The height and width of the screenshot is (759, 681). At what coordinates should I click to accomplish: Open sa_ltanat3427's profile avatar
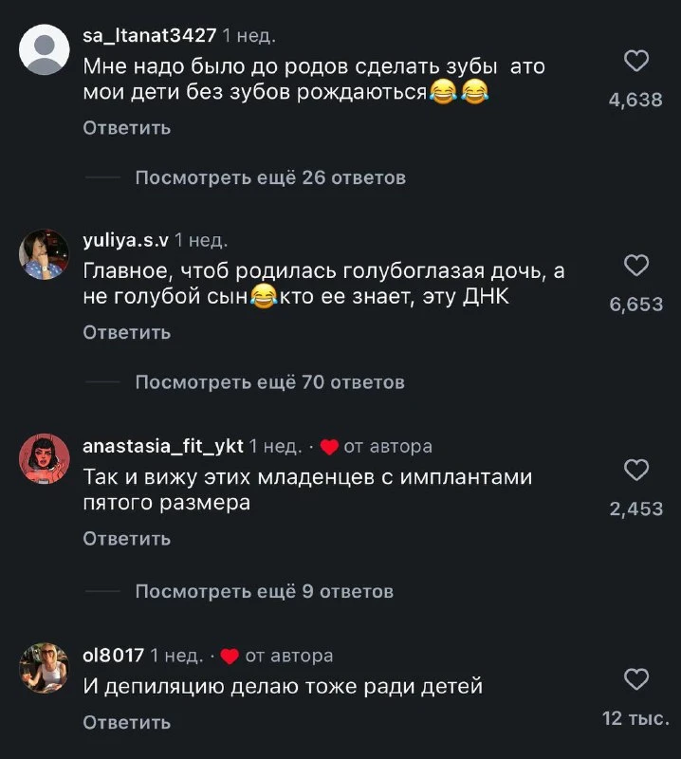click(44, 50)
